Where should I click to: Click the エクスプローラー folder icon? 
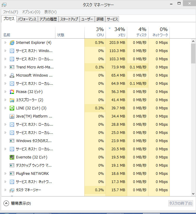click(x=12, y=100)
